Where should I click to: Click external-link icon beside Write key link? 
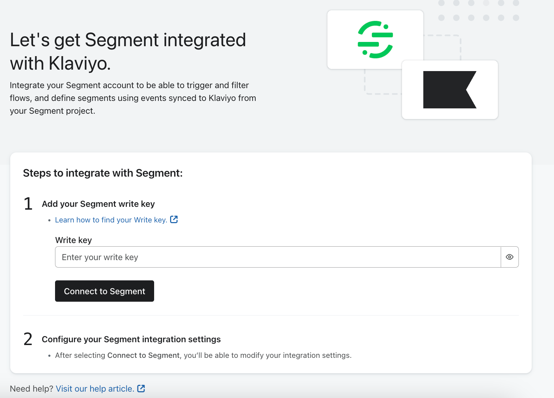(174, 220)
